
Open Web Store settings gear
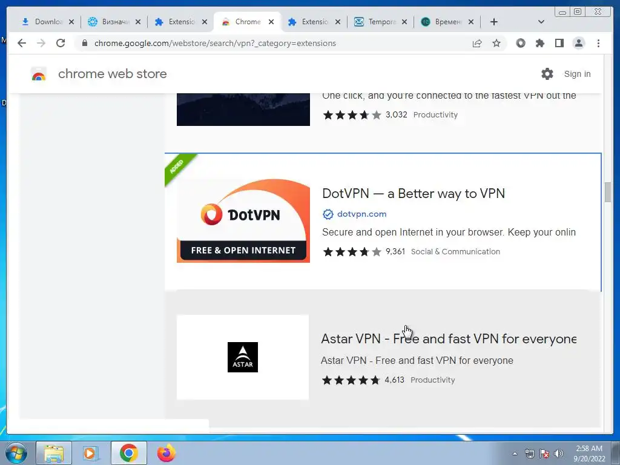pyautogui.click(x=547, y=74)
